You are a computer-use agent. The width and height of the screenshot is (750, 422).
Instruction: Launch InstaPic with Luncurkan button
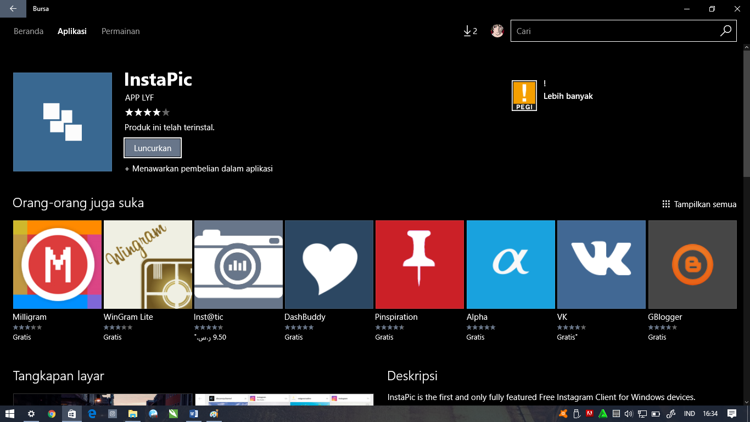tap(153, 148)
